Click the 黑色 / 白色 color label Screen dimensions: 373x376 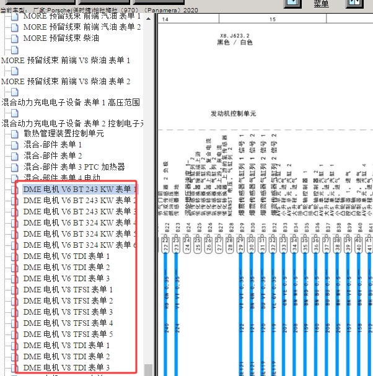[x=235, y=43]
